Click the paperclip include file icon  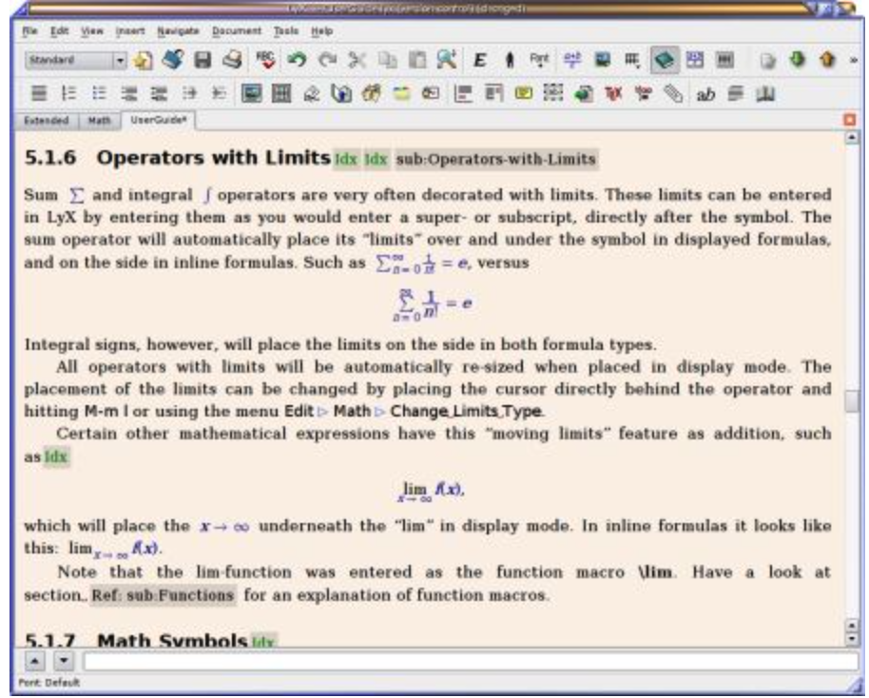click(x=673, y=93)
